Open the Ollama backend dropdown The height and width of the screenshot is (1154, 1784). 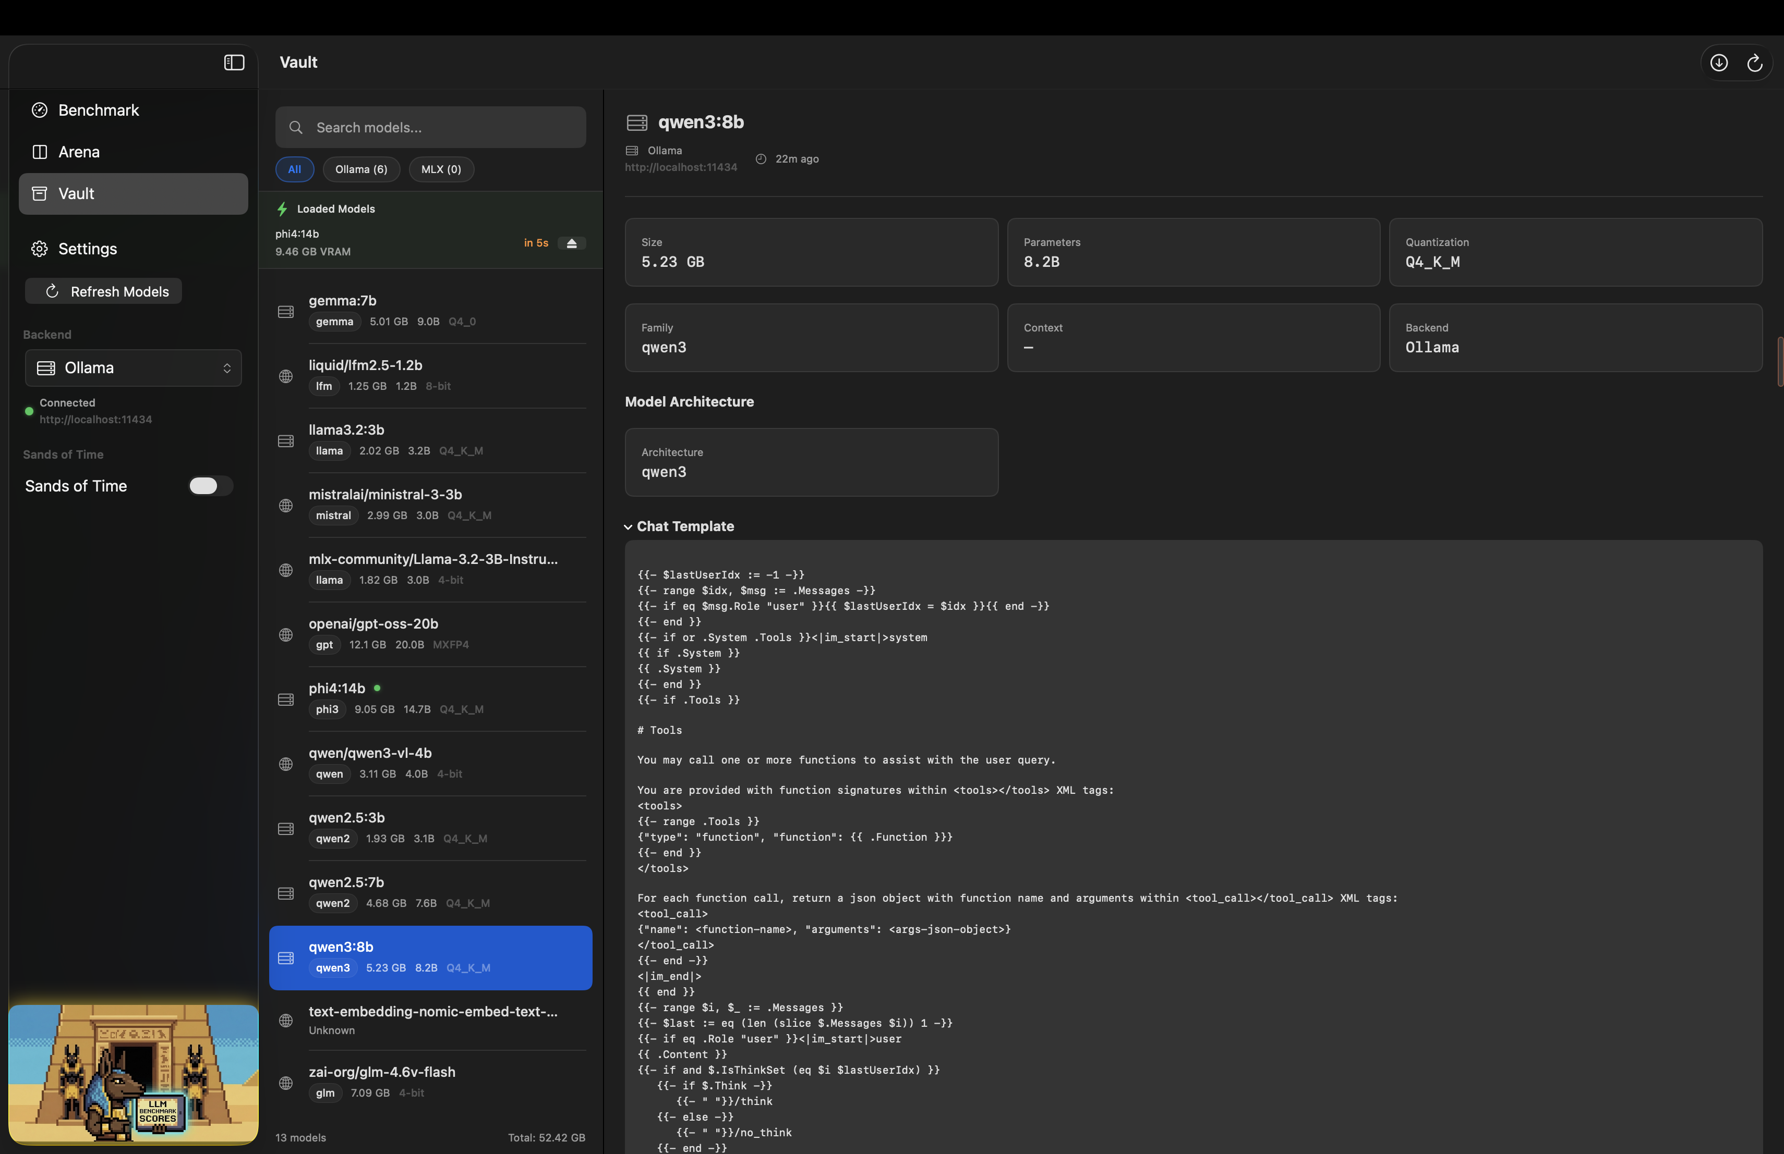coord(134,367)
